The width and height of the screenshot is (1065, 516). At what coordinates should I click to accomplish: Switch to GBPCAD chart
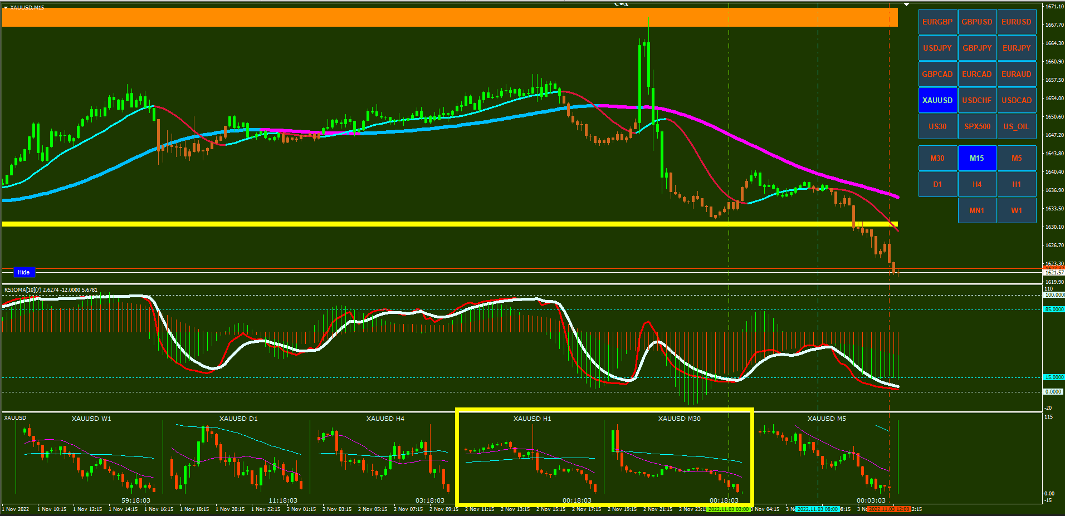tap(937, 74)
